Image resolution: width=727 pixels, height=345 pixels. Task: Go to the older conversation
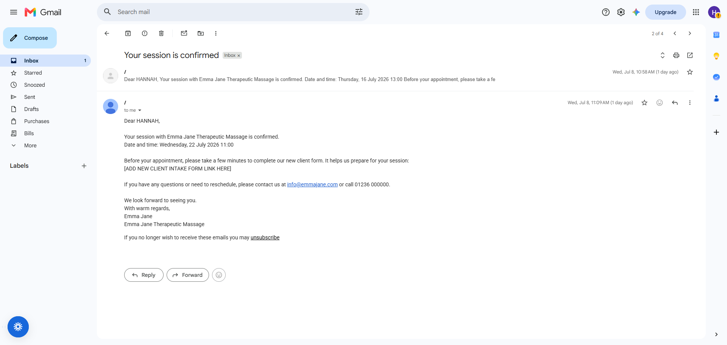[x=690, y=33]
